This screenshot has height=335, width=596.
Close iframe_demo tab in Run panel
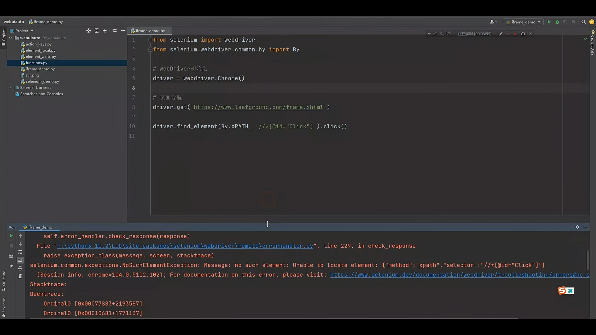tap(56, 227)
